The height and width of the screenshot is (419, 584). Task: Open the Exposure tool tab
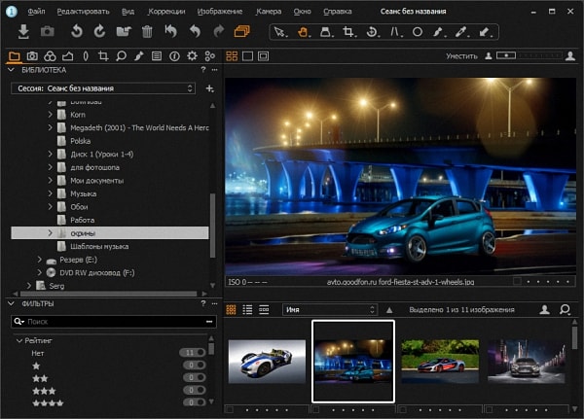(67, 56)
